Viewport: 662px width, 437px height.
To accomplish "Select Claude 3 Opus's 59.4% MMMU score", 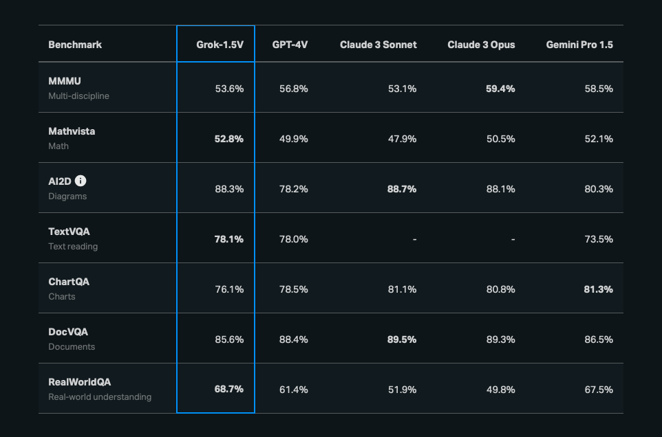I will pyautogui.click(x=500, y=89).
